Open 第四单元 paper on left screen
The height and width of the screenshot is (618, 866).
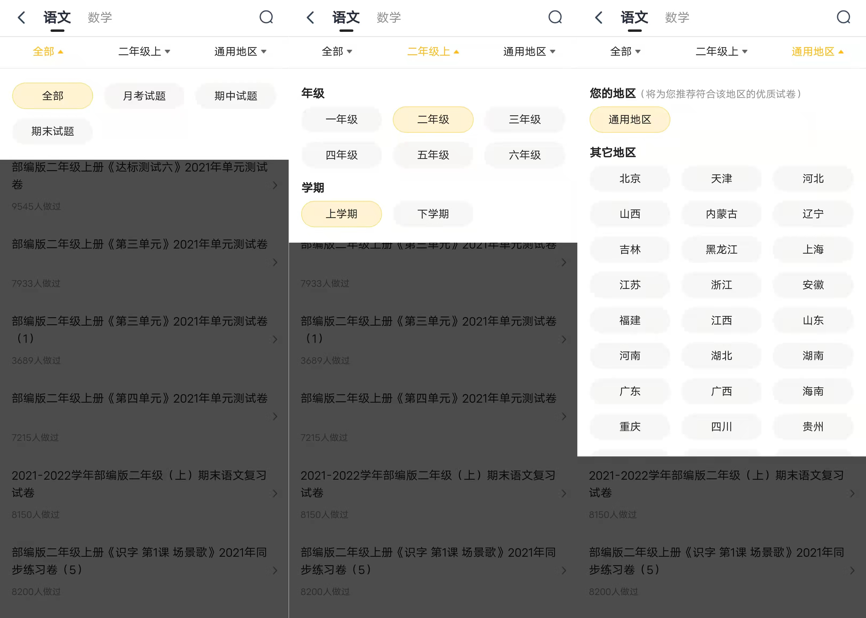click(x=144, y=417)
